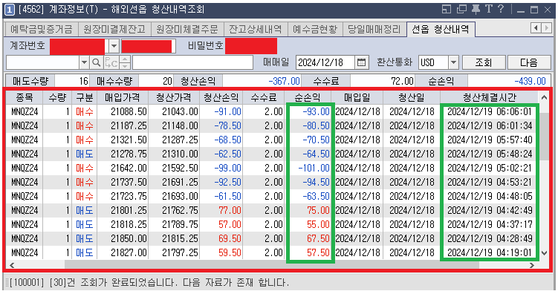Viewport: 558px width, 294px height.
Task: Open the symbol code dropdown arrow
Action: click(x=84, y=63)
